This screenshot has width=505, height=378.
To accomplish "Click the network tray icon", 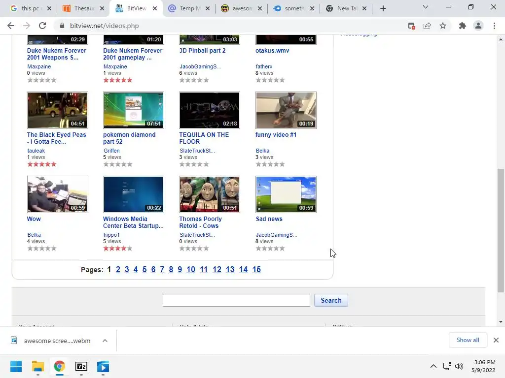I will [447, 366].
